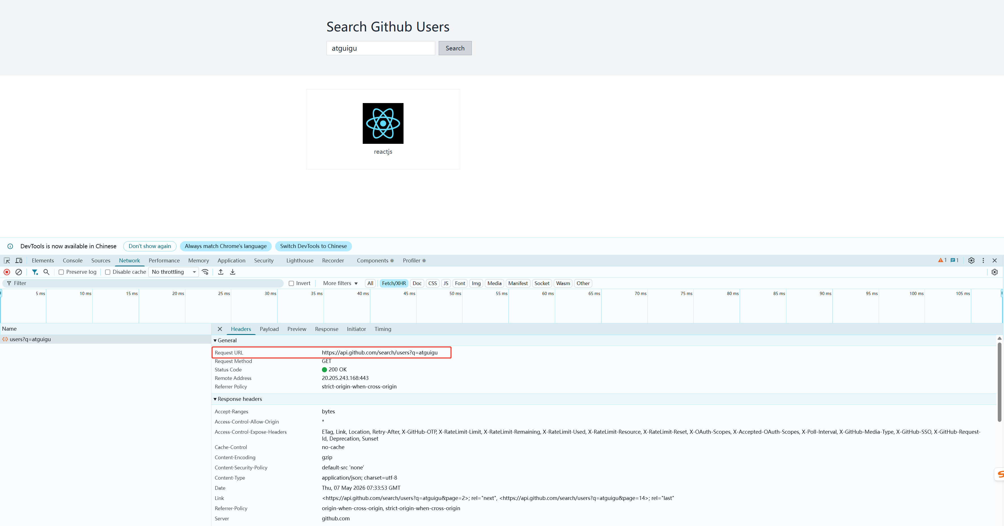
Task: Clear the network log
Action: coord(18,272)
